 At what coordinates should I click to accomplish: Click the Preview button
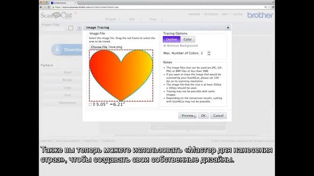point(187,115)
